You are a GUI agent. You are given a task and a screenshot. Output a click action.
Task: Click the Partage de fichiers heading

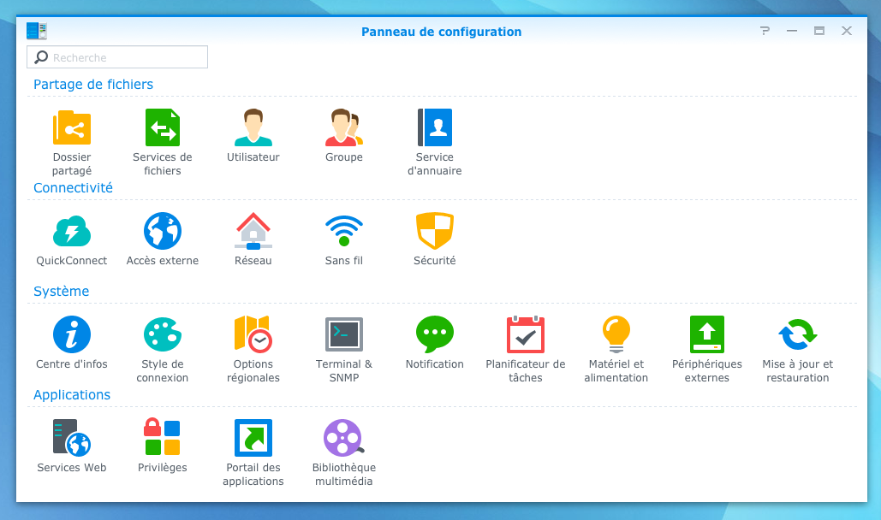click(x=93, y=84)
